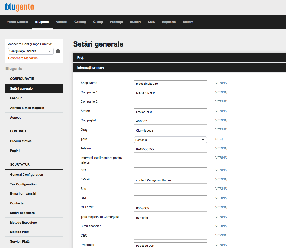Click the [SITE] scope label
Image resolution: width=286 pixels, height=248 pixels.
tap(219, 139)
